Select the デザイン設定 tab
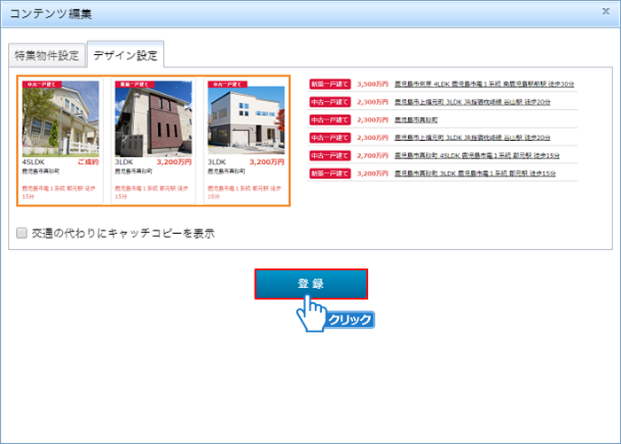621x444 pixels. pyautogui.click(x=126, y=57)
